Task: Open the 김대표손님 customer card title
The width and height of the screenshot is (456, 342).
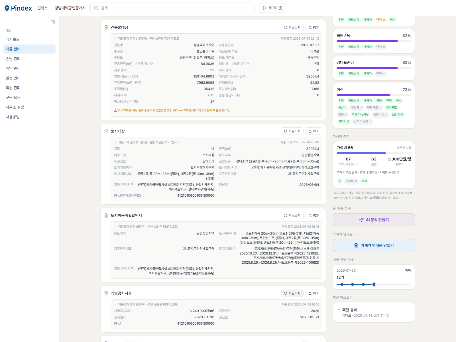Action: pyautogui.click(x=345, y=62)
